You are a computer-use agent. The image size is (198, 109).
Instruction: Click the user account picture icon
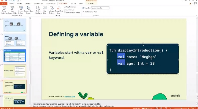[x=196, y=4]
